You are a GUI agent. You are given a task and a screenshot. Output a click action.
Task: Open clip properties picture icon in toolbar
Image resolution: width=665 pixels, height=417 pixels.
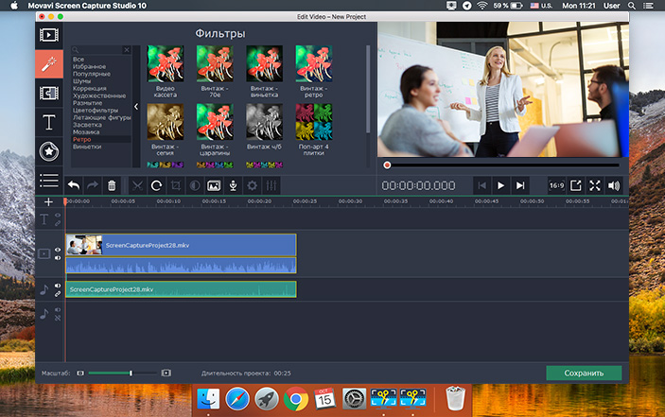point(214,185)
